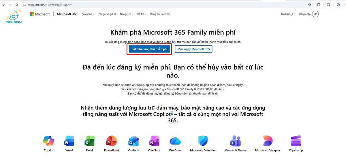Click the Đăng nhập sign-in link
346x160 pixels.
pos(305,14)
